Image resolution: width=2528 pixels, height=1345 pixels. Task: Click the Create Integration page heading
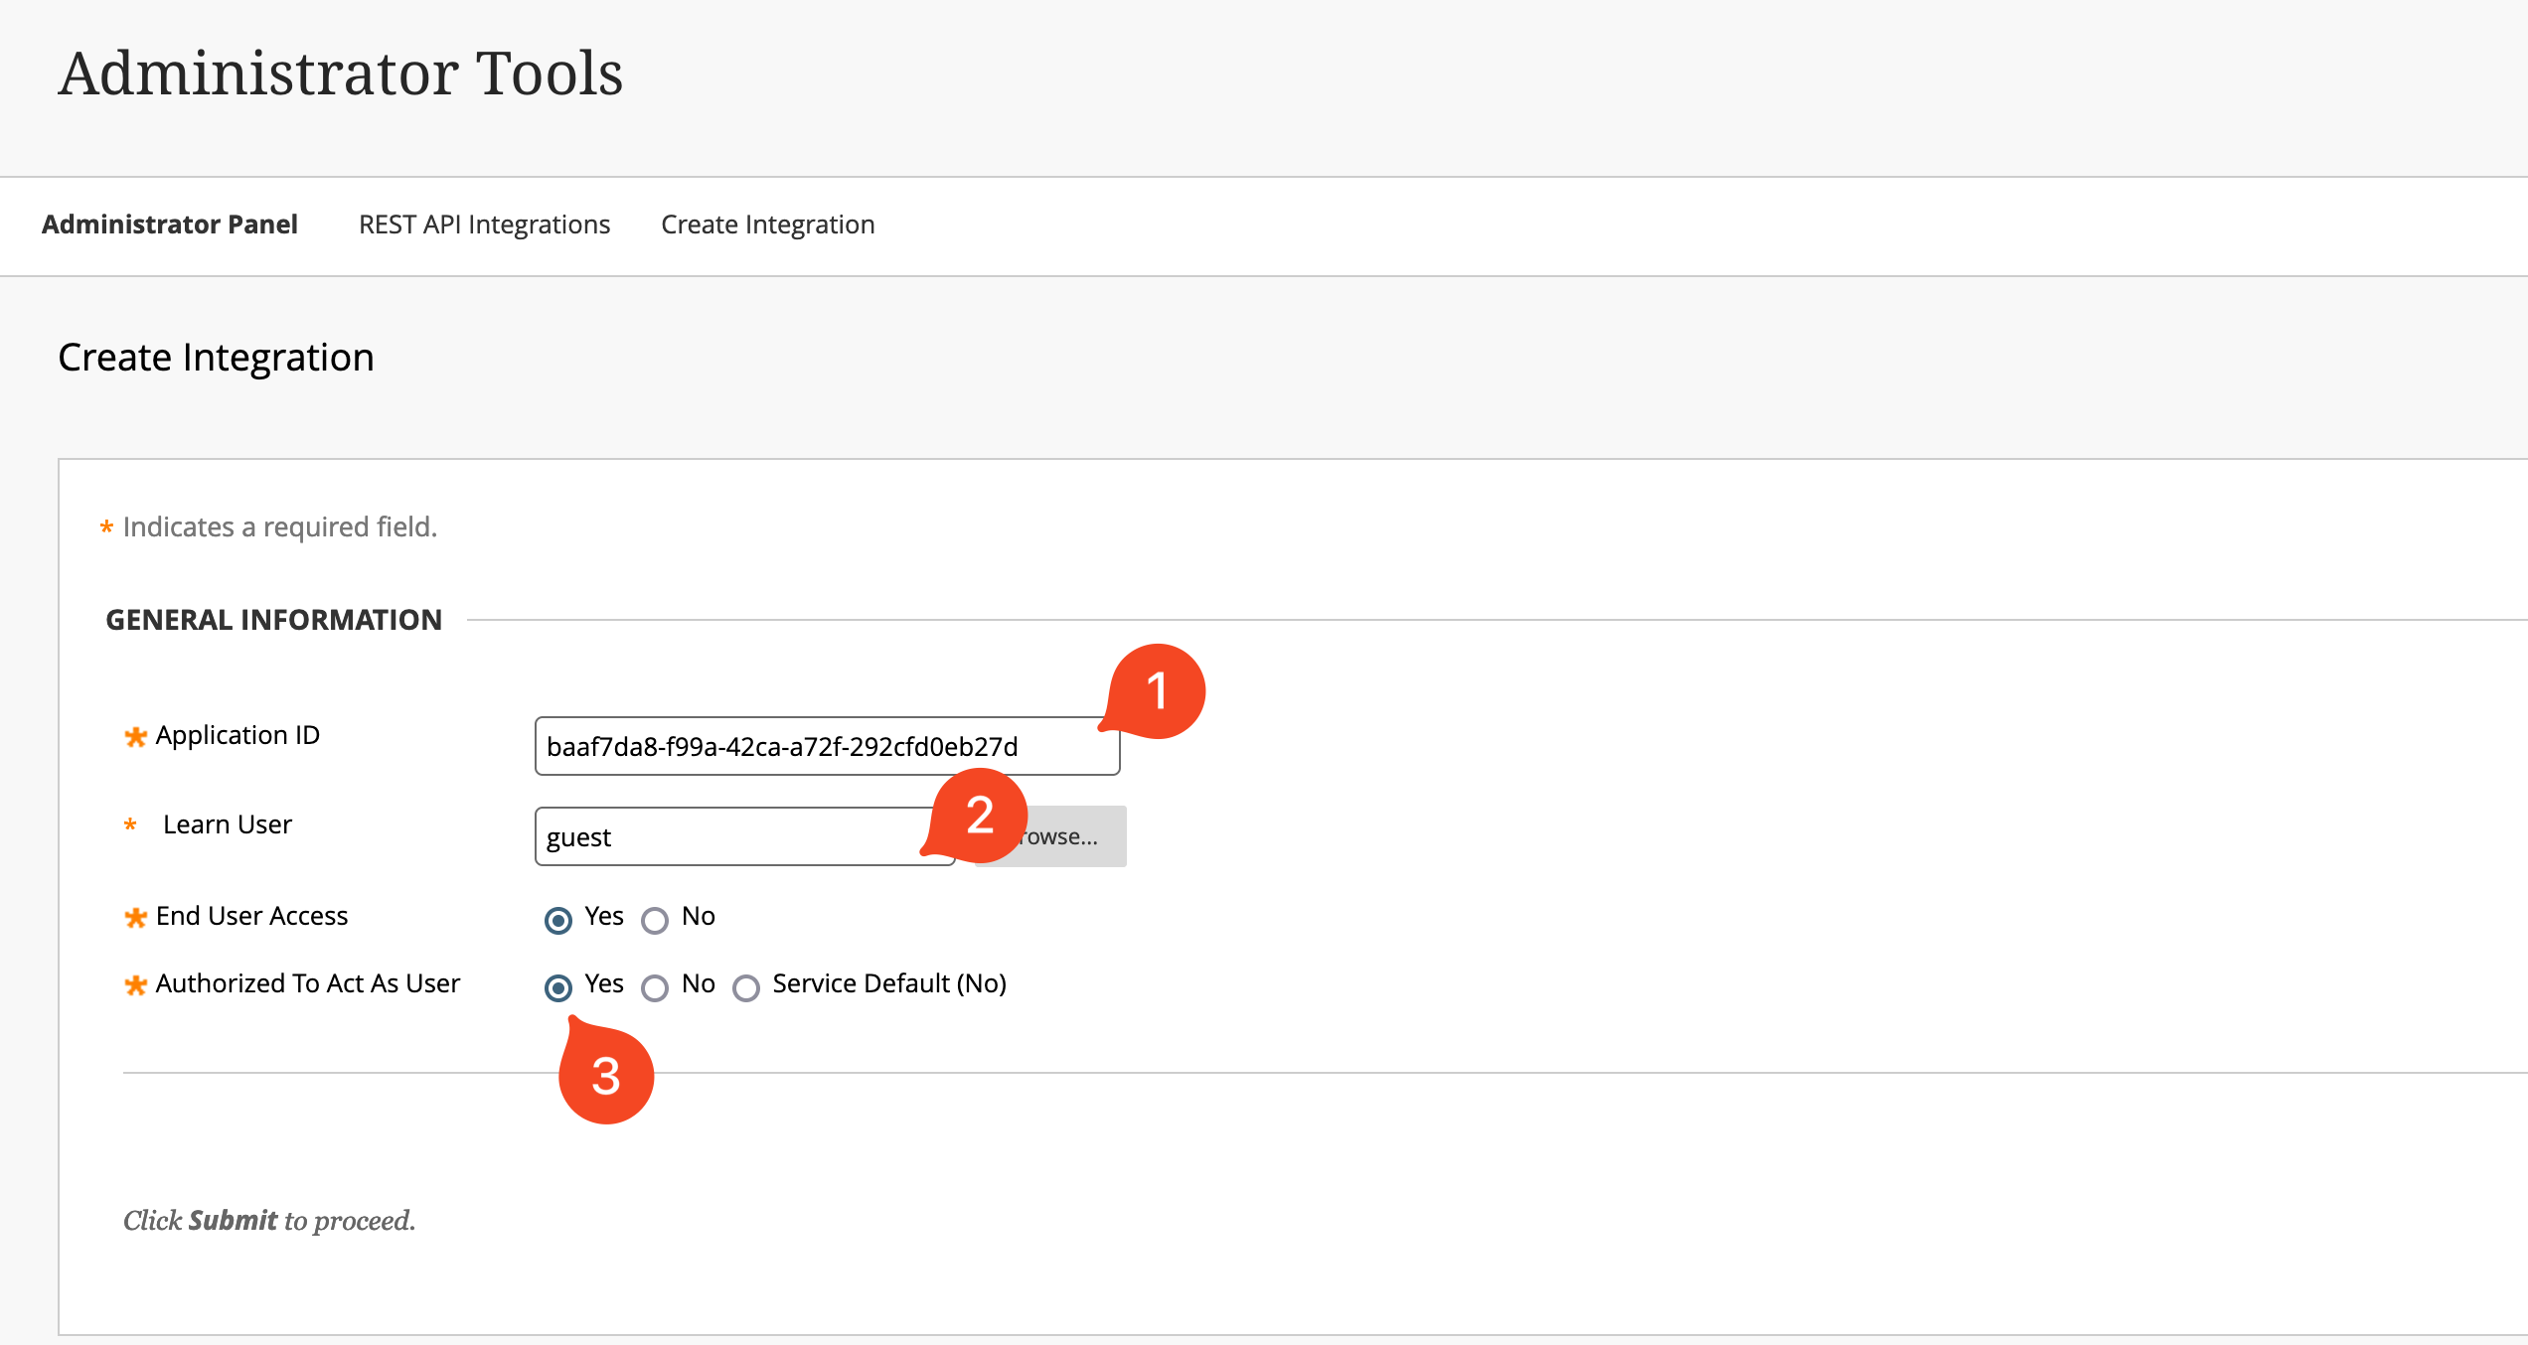click(217, 358)
